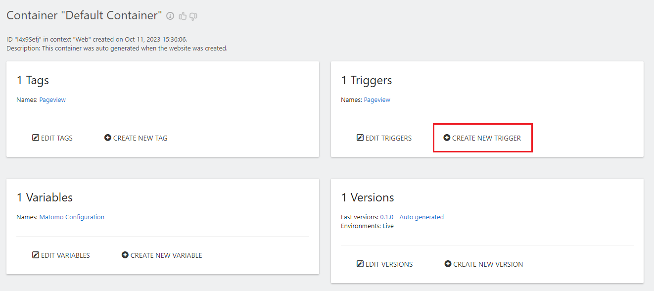Click the info icon beside the container title
Image resolution: width=654 pixels, height=291 pixels.
point(170,16)
